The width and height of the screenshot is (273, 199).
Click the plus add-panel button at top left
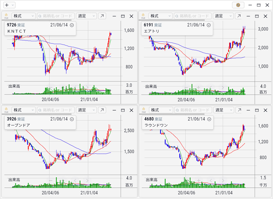click(7, 5)
